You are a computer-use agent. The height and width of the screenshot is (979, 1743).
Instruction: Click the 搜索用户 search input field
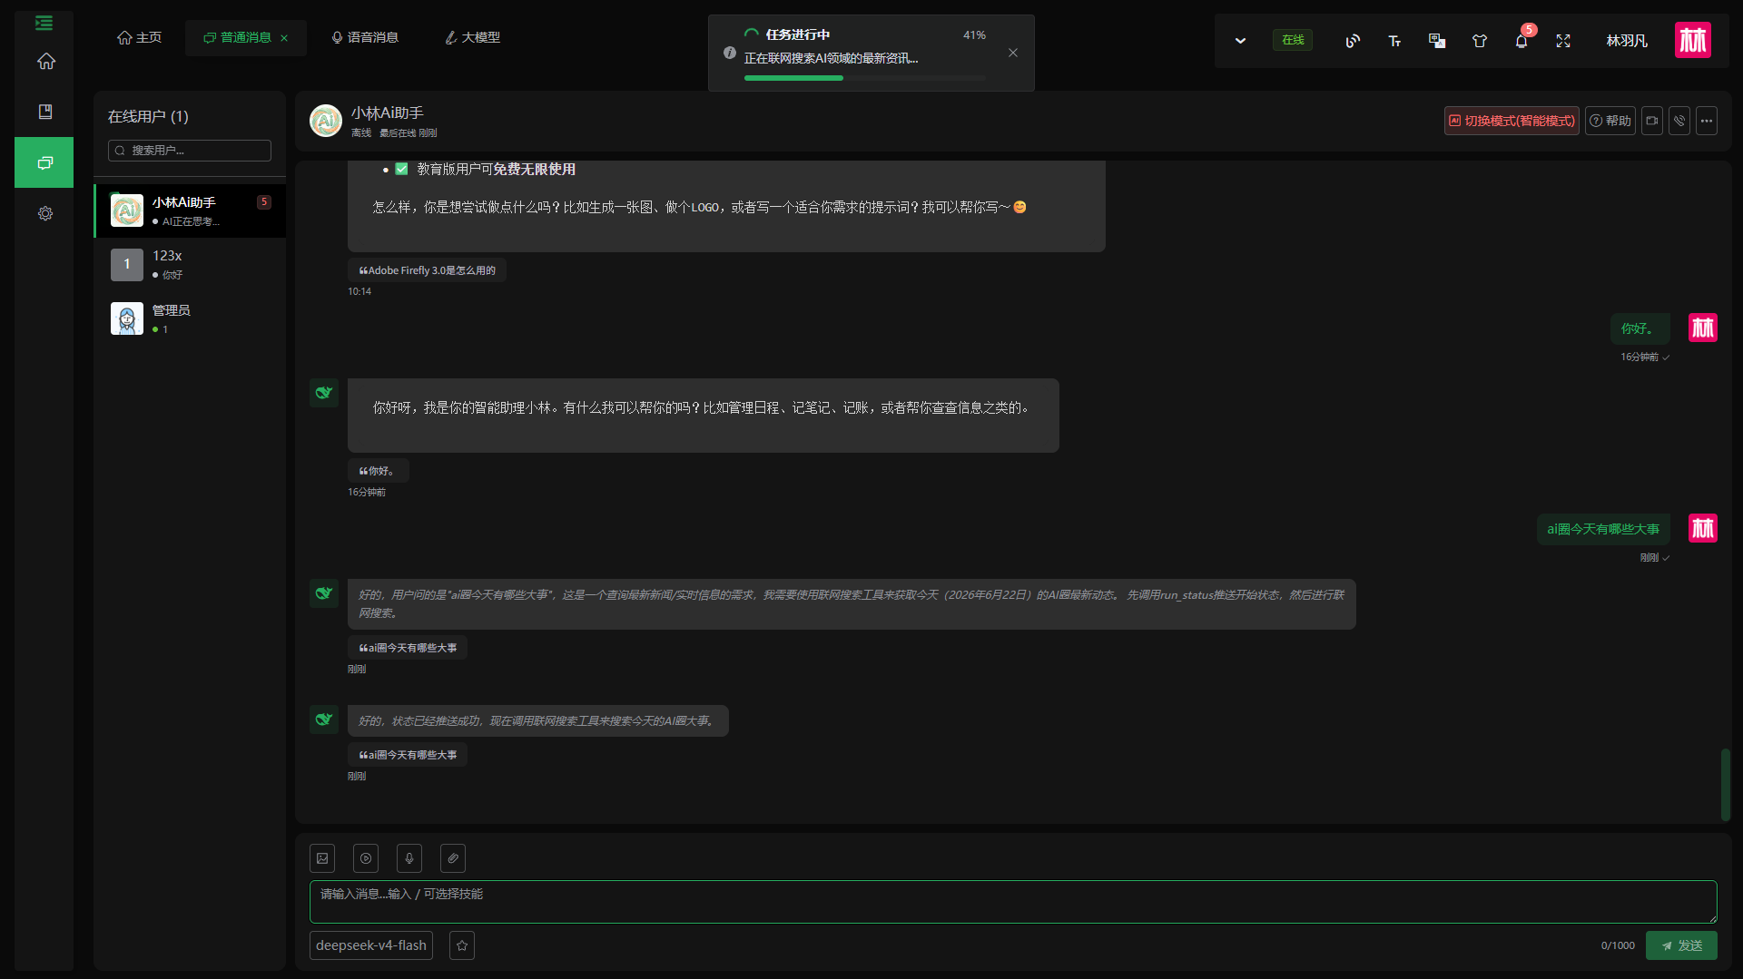pyautogui.click(x=190, y=151)
